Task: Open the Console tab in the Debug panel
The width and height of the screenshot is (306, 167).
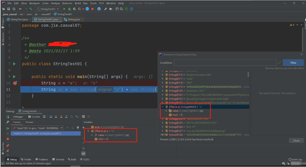Action: pos(34,117)
